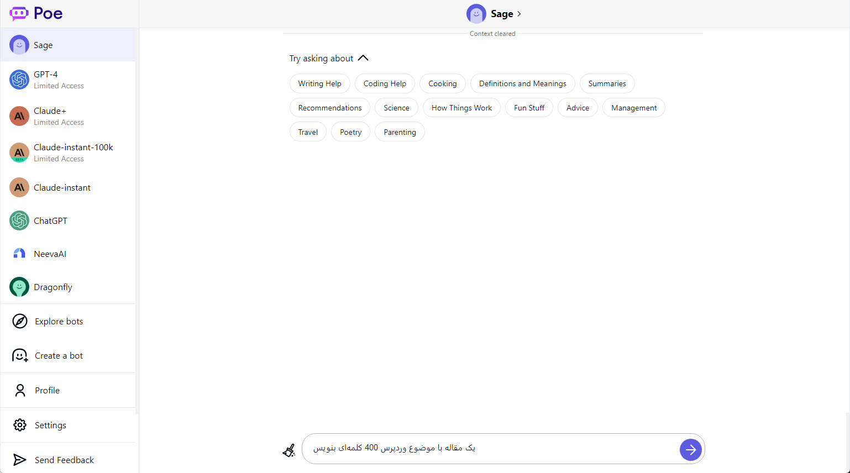Click Limited Access text under GPT-4
Viewport: 850px width, 473px height.
pos(59,86)
